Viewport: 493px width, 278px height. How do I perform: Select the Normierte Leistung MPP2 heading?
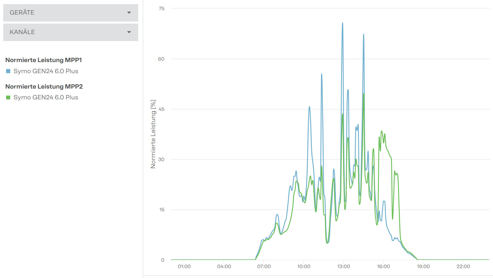[44, 87]
